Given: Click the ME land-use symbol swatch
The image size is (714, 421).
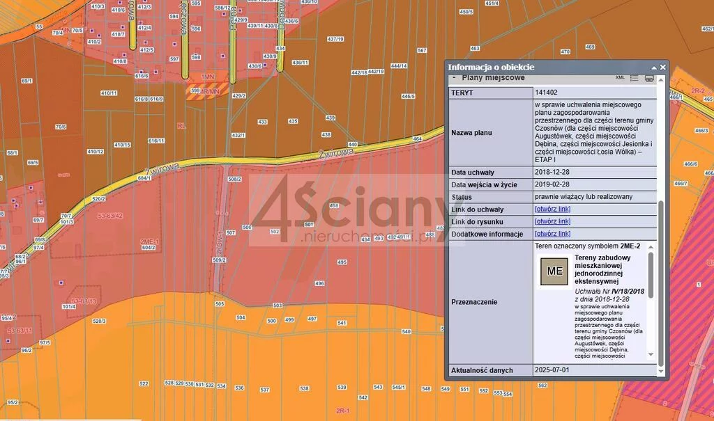Looking at the screenshot, I should (556, 271).
